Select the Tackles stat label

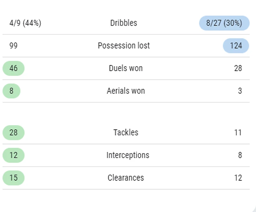coord(126,133)
